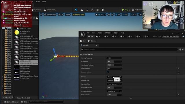The width and height of the screenshot is (185, 104).
Task: Toggle the Downmix to Mono checkbox
Action: [108, 72]
